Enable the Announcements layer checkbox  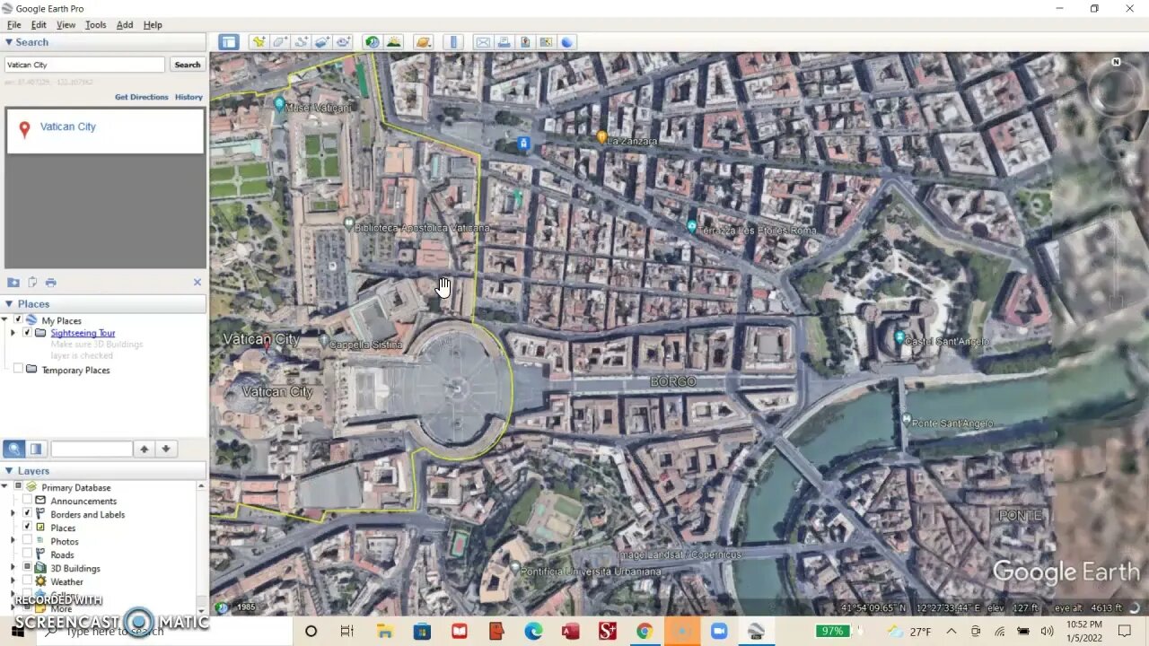[27, 501]
